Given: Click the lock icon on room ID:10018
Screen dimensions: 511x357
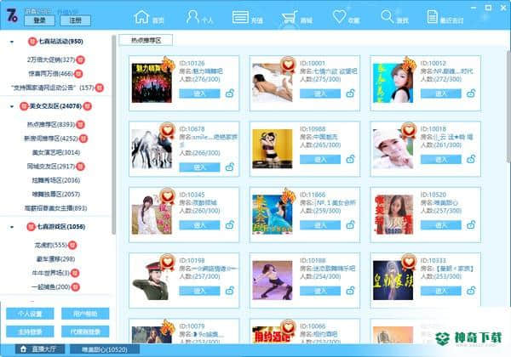Looking at the screenshot, I should 471,159.
